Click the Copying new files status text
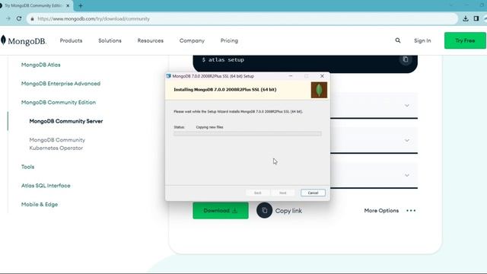487x274 pixels. tap(210, 127)
